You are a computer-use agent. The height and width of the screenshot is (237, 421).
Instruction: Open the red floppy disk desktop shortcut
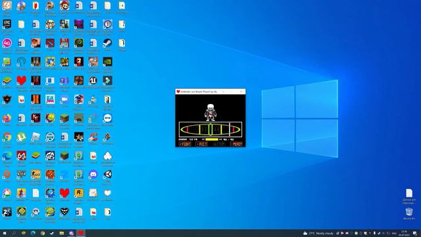coord(64,43)
